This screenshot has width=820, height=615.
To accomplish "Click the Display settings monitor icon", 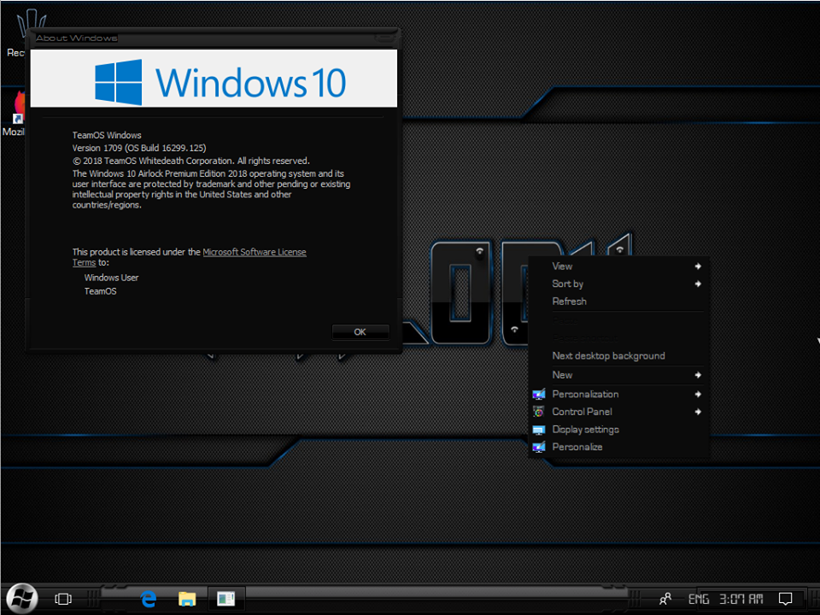I will tap(539, 430).
